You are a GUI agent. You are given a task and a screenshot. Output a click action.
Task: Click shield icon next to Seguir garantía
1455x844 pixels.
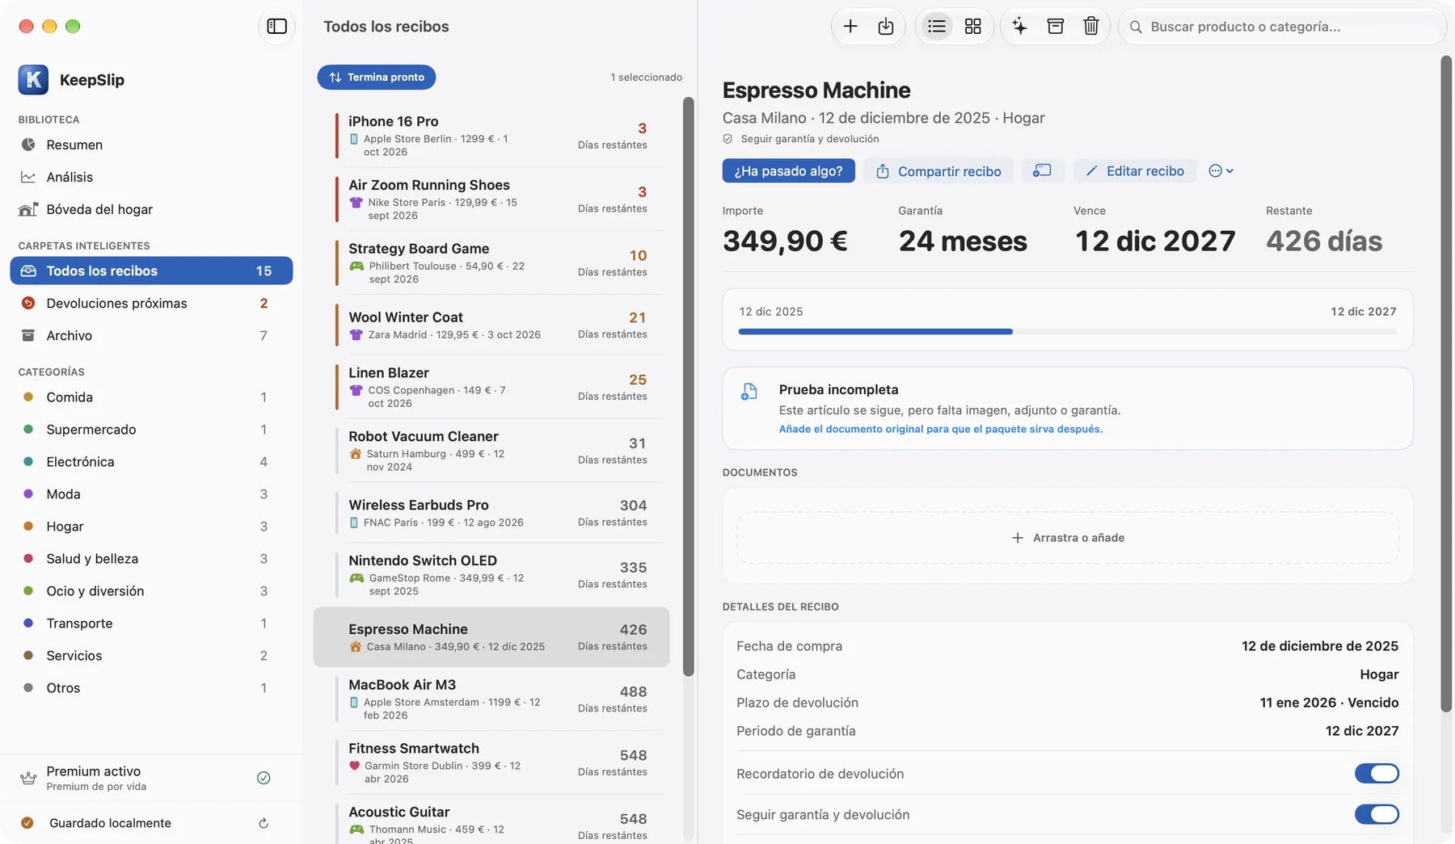tap(727, 139)
